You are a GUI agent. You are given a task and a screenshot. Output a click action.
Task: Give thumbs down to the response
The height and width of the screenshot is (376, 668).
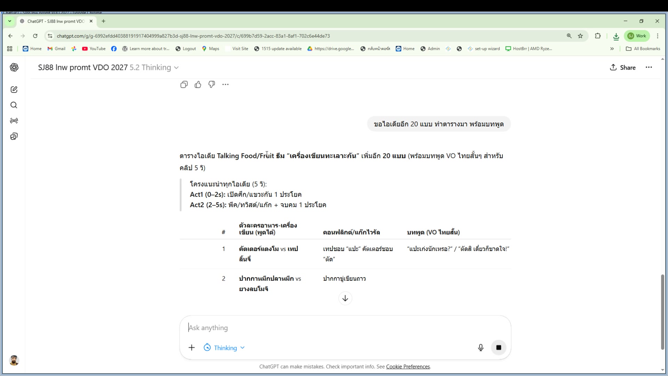[x=212, y=85]
